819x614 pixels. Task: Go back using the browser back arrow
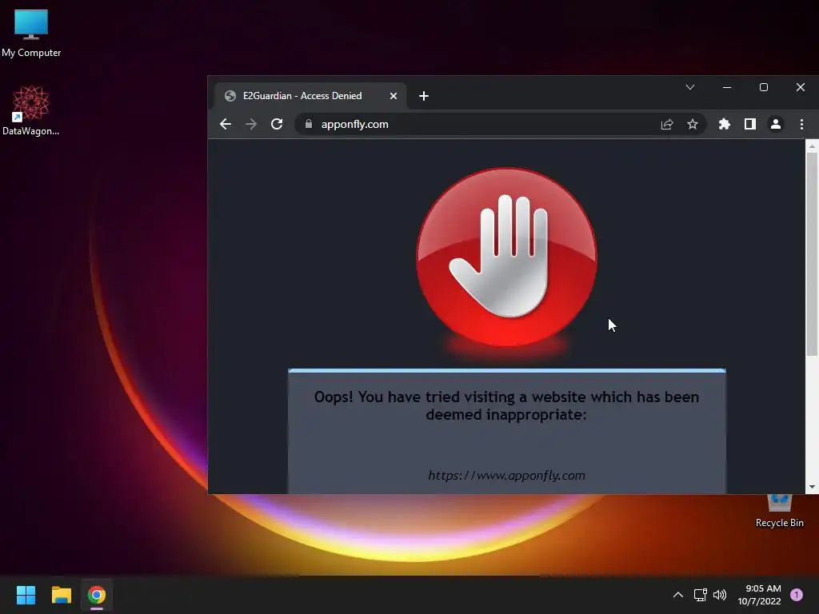coord(225,124)
